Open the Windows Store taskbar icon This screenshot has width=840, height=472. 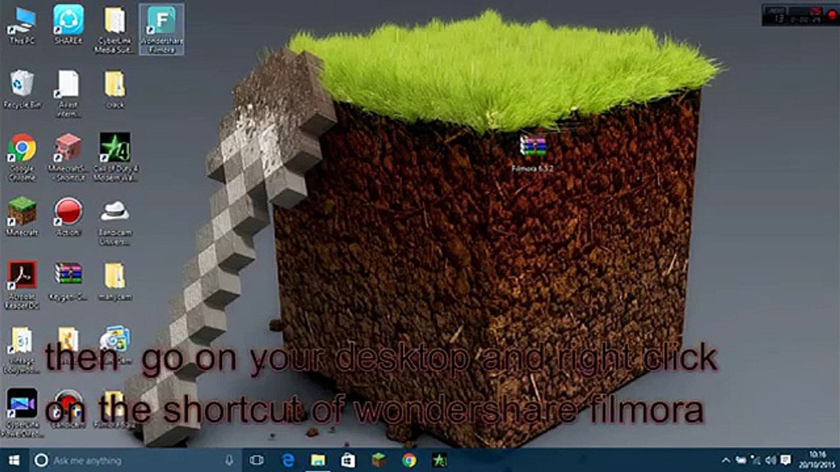tap(348, 460)
